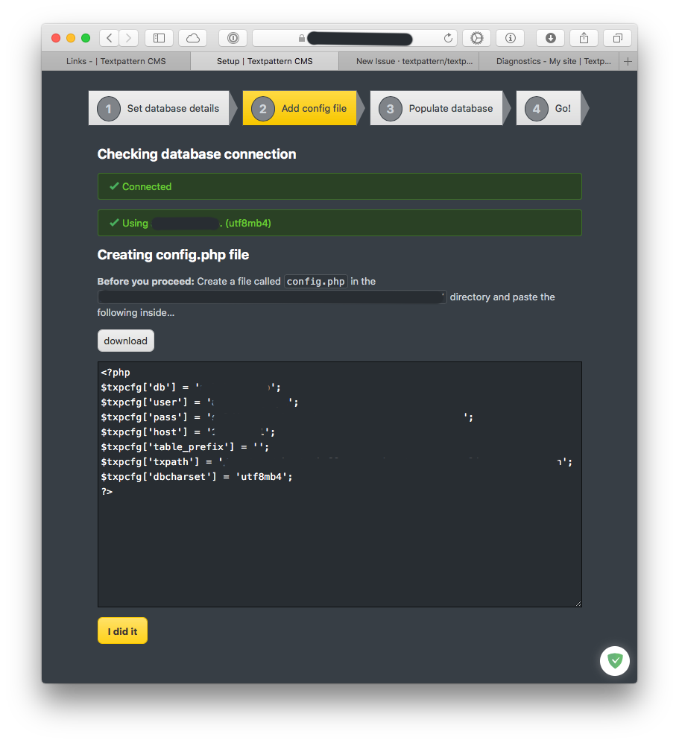Click the Safari back navigation arrow

click(x=109, y=38)
